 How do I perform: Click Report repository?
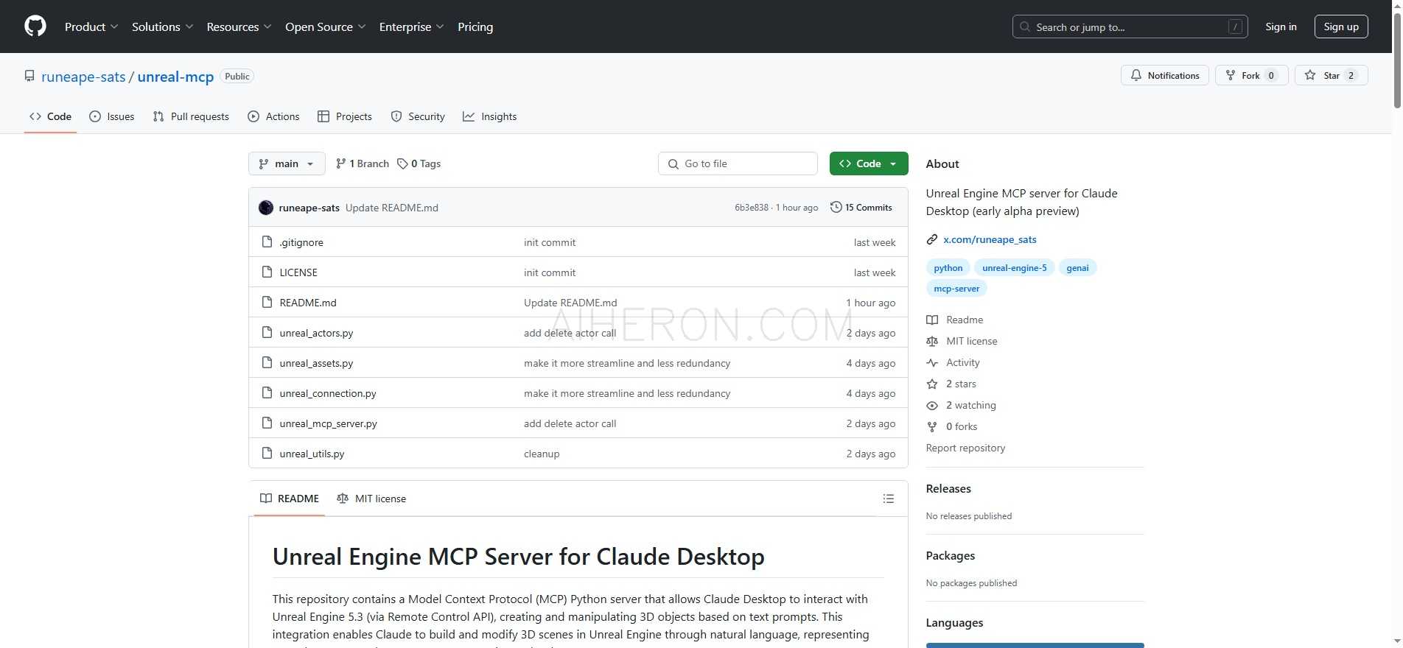click(965, 448)
